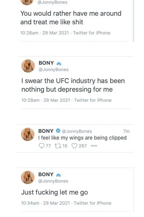Click BONY name on UFC industry tweet
The image size is (144, 217).
46,63
